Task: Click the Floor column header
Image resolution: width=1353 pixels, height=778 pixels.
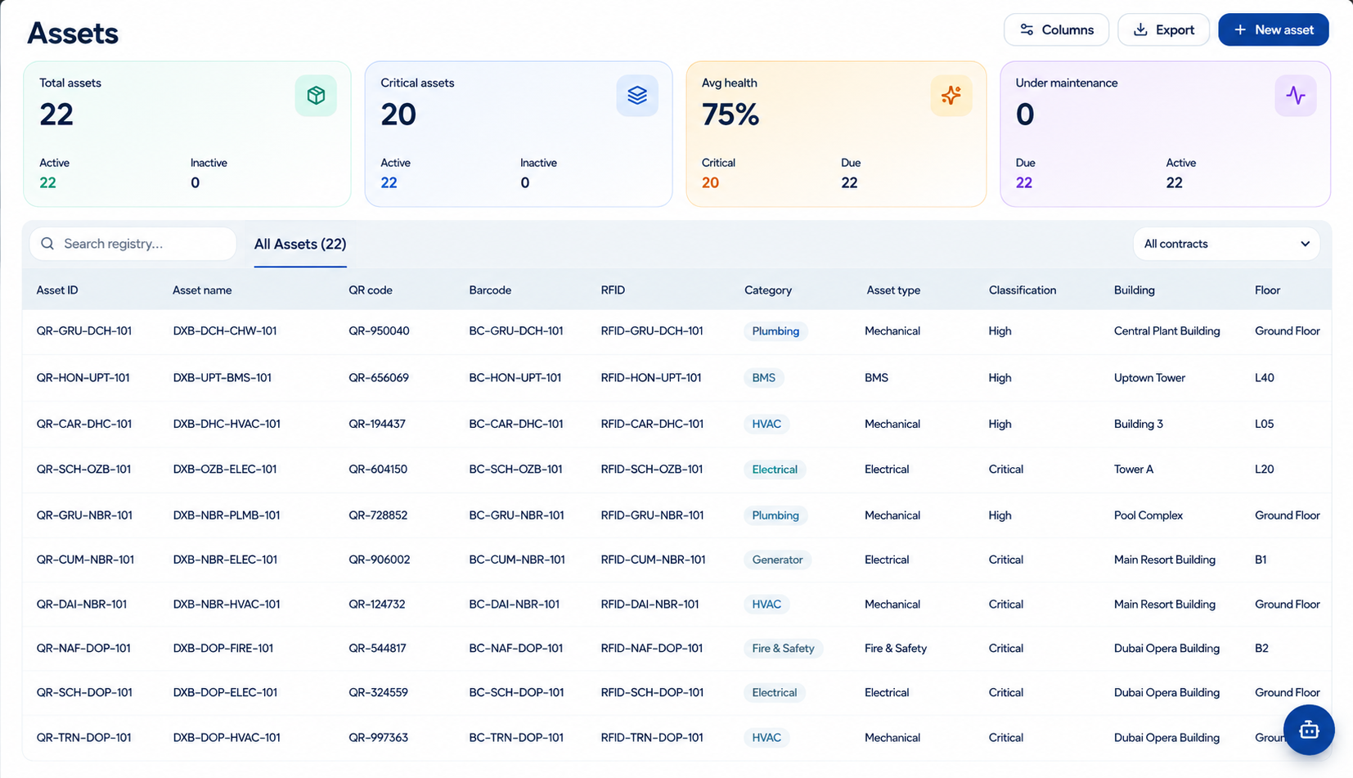Action: pos(1267,290)
